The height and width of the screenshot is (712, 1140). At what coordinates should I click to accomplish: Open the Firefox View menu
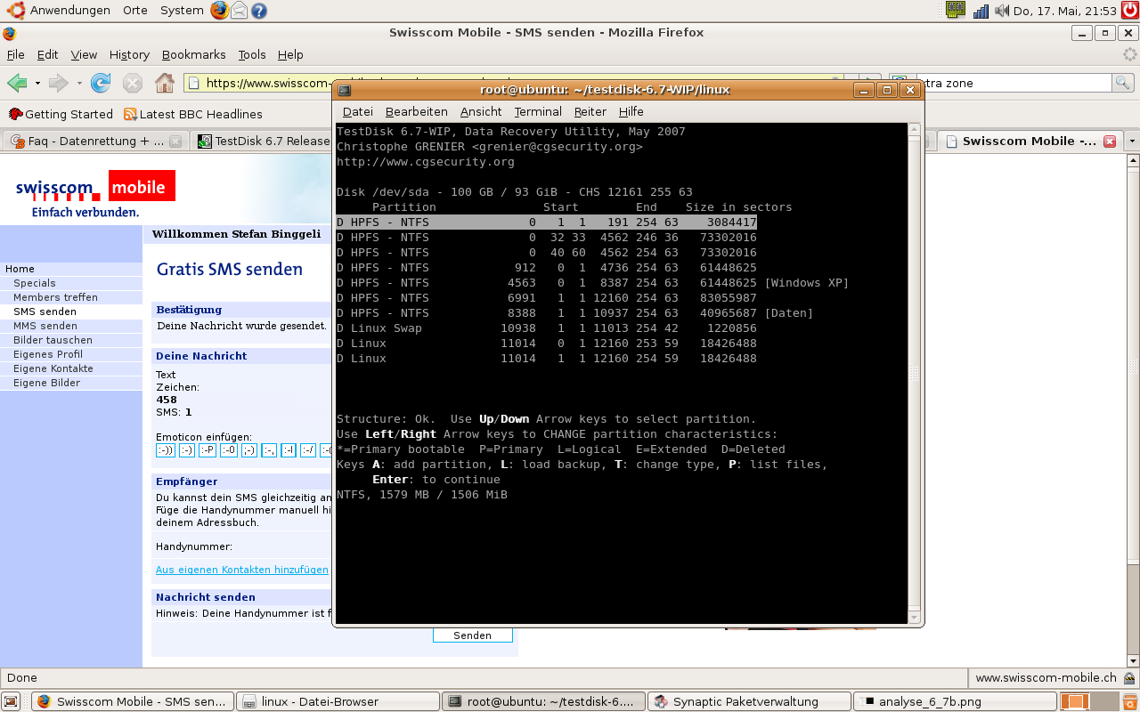84,54
